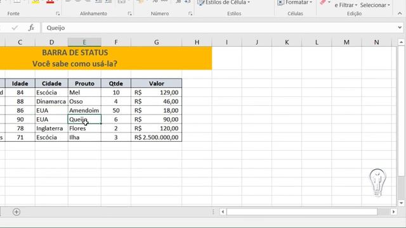This screenshot has height=228, width=406.
Task: Select the EUA cell in Amendoim row
Action: coord(51,110)
